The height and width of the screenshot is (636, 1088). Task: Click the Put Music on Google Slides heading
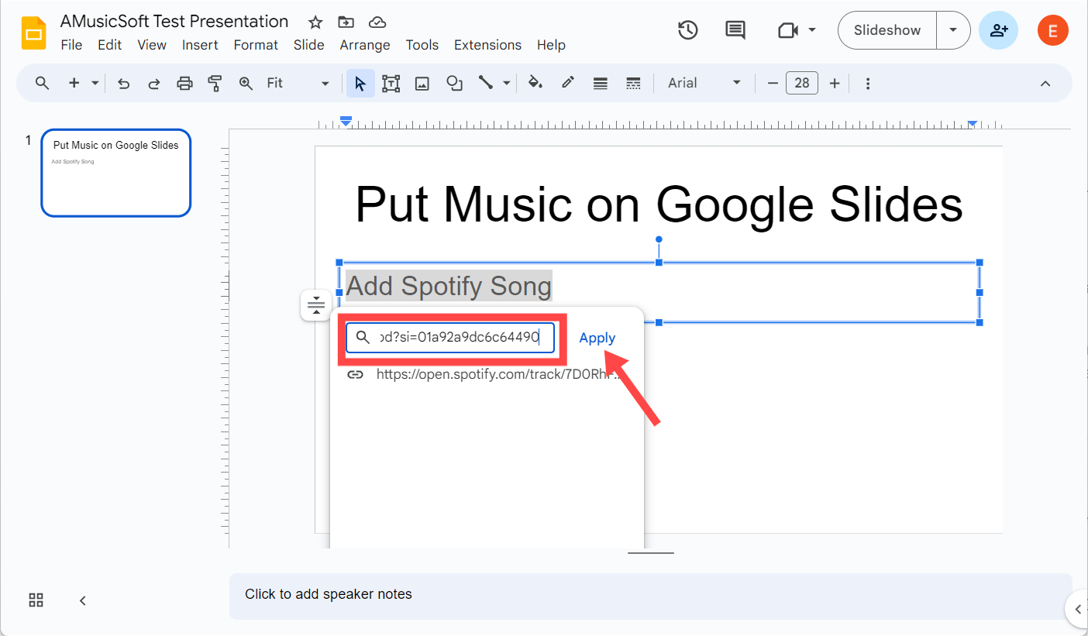pos(659,205)
